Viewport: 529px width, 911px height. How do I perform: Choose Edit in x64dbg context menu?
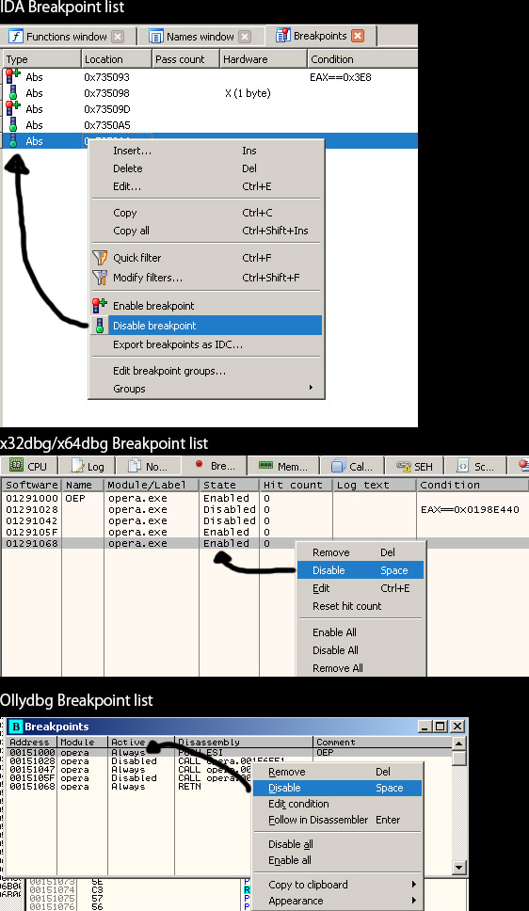pos(361,588)
